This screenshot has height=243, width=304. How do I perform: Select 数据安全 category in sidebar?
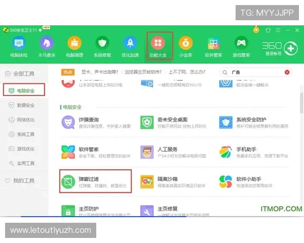tap(21, 105)
